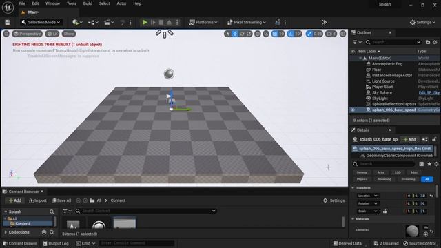Viewport: 441px width, 248px height.
Task: Filter Details by Rendering category
Action: tap(384, 179)
